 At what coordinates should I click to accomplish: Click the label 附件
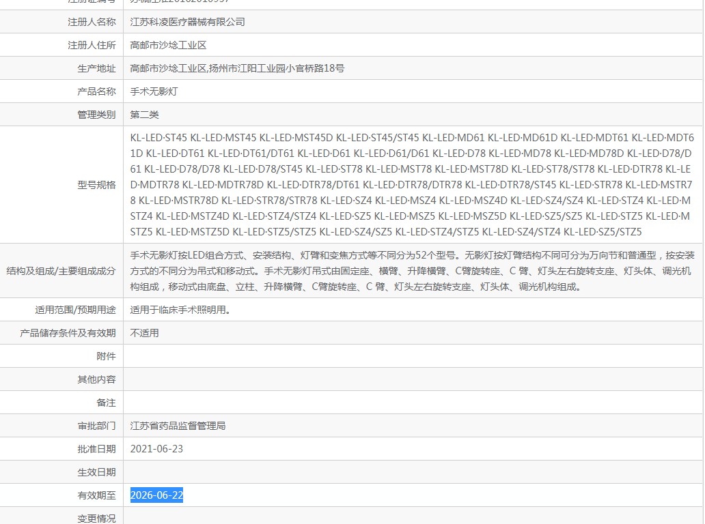click(x=106, y=357)
